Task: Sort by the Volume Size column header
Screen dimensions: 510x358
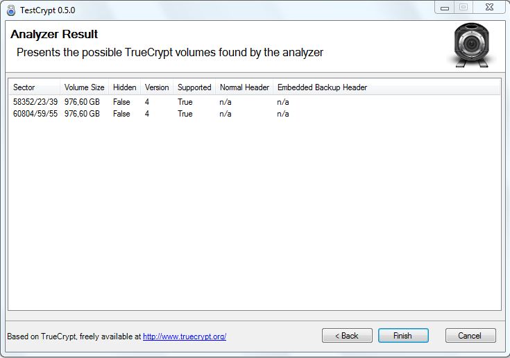Action: 84,87
